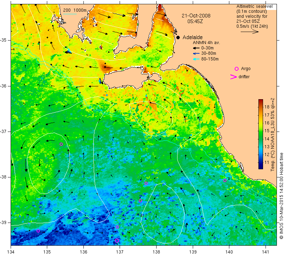Click the Adelaide city label

[x=192, y=37]
